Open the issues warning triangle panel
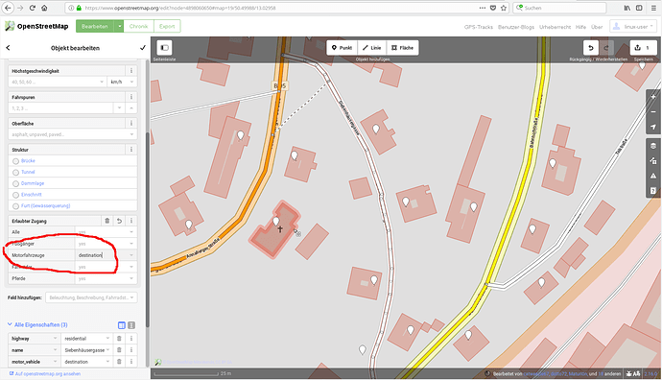This screenshot has width=662, height=380. tap(653, 176)
